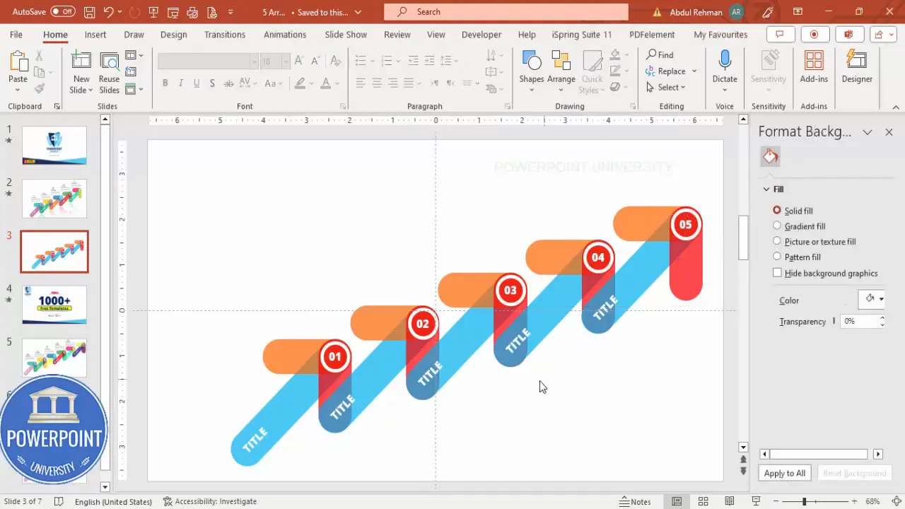The image size is (905, 509).
Task: Select the Gradient fill radio button
Action: [x=777, y=226]
